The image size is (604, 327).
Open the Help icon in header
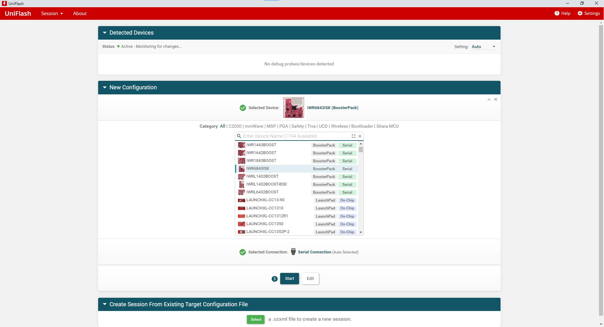[557, 13]
